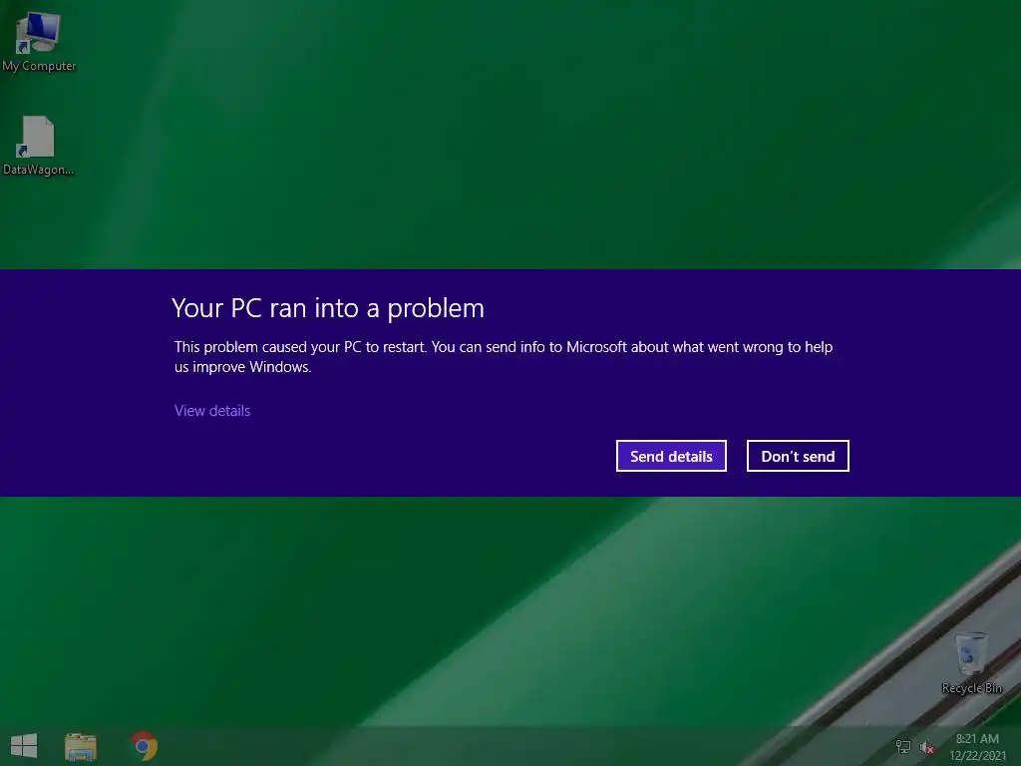Viewport: 1021px width, 766px height.
Task: Launch File Explorer from the taskbar
Action: (x=81, y=746)
